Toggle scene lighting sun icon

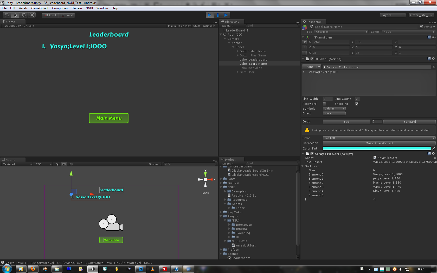[x=57, y=164]
